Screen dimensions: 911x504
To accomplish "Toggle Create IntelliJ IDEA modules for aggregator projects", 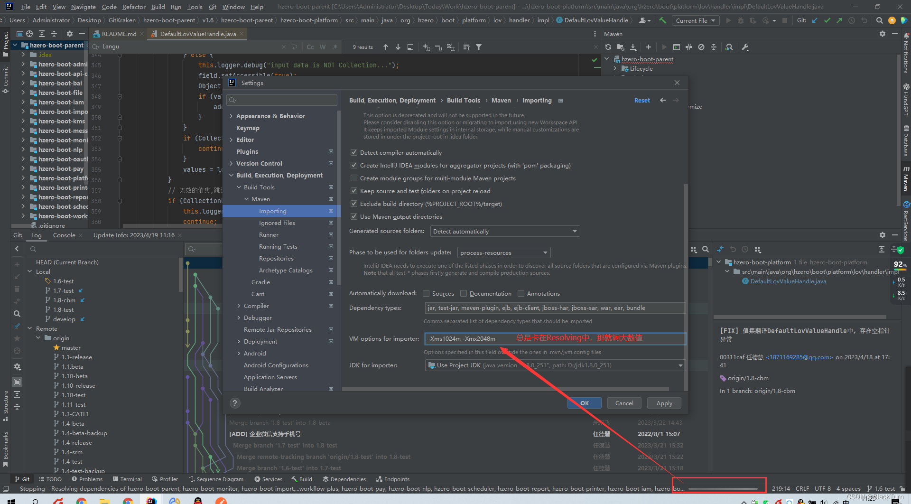I will (x=353, y=165).
